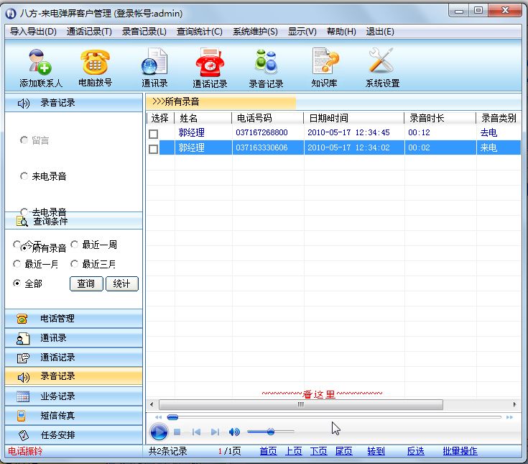Image resolution: width=528 pixels, height=464 pixels.
Task: Click the stop playback button
Action: [177, 432]
